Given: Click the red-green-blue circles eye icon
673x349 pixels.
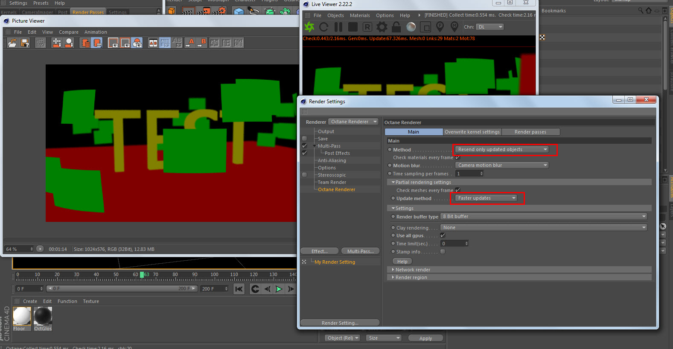Looking at the screenshot, I should 137,43.
